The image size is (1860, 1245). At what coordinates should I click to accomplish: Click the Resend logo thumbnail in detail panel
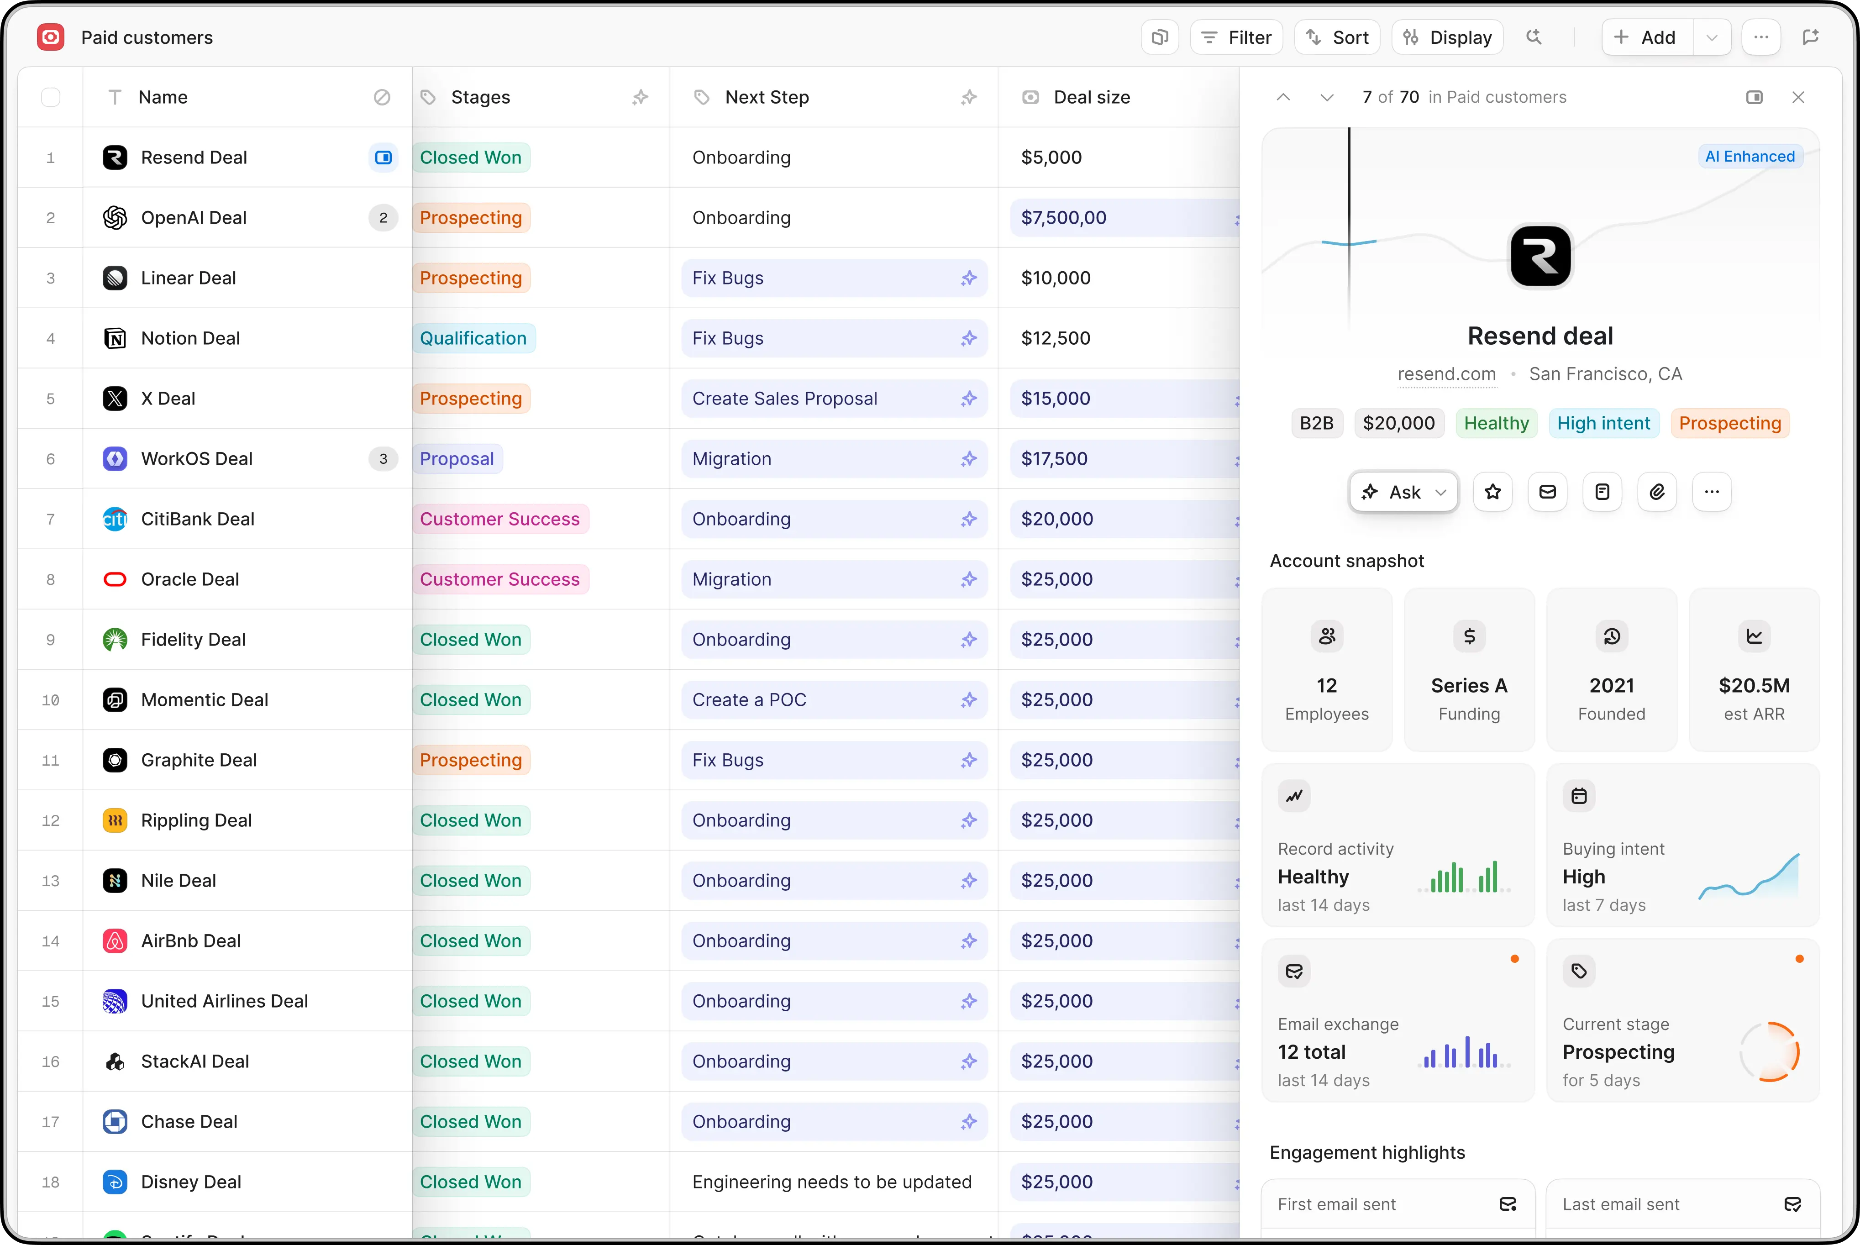tap(1540, 257)
